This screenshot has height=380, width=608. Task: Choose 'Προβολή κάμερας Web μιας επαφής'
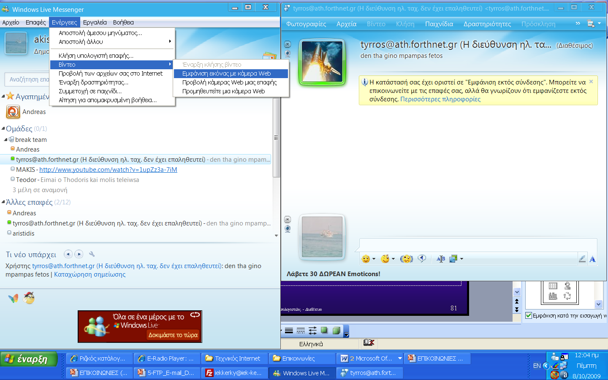coord(231,82)
